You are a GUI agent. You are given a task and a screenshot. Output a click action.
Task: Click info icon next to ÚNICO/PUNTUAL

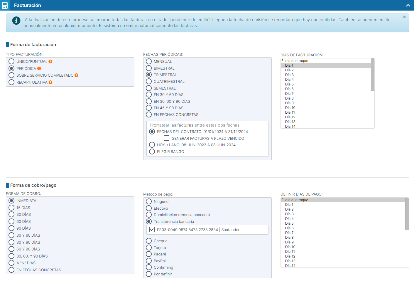(50, 61)
